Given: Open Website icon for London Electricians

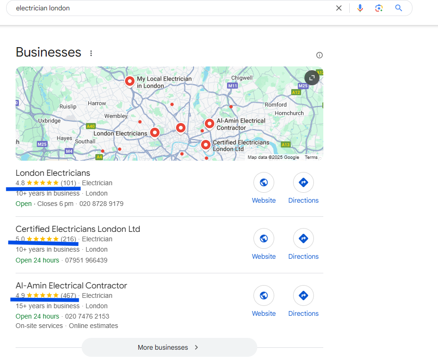Looking at the screenshot, I should [x=264, y=182].
